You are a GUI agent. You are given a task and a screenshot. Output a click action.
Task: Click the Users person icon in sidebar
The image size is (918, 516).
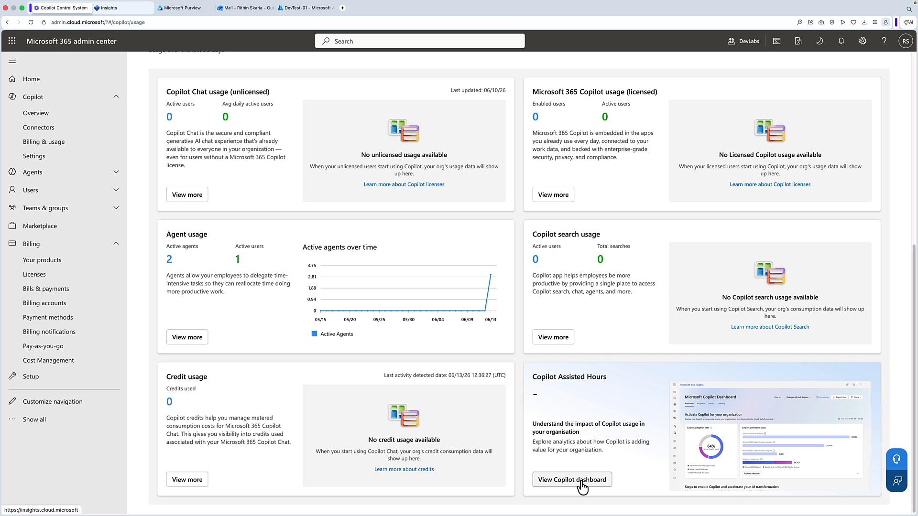[12, 190]
